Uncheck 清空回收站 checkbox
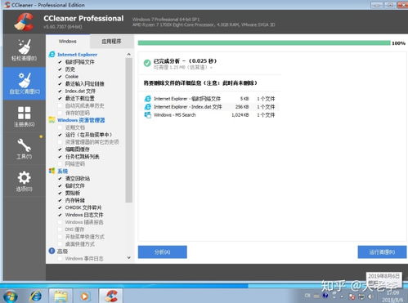Screen dimensions: 408x303 point(60,179)
